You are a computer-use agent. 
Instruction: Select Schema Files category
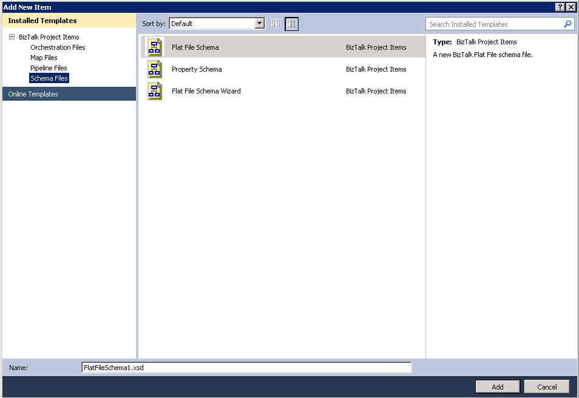[x=49, y=78]
